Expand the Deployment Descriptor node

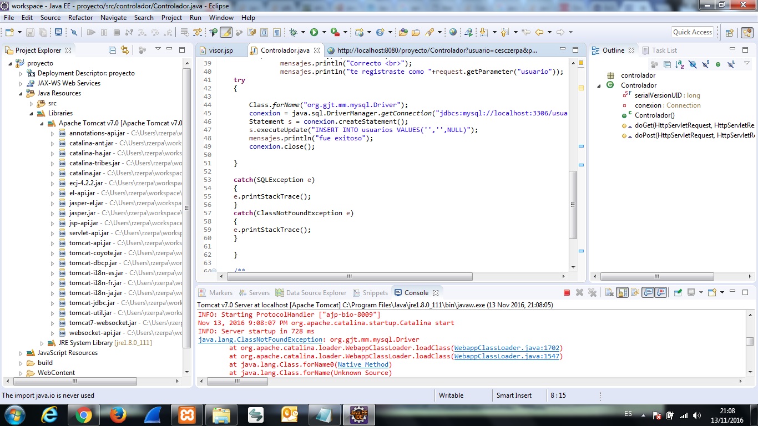(21, 73)
